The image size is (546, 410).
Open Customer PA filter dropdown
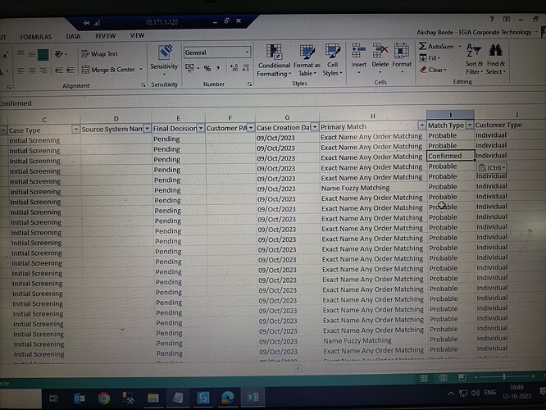click(250, 127)
